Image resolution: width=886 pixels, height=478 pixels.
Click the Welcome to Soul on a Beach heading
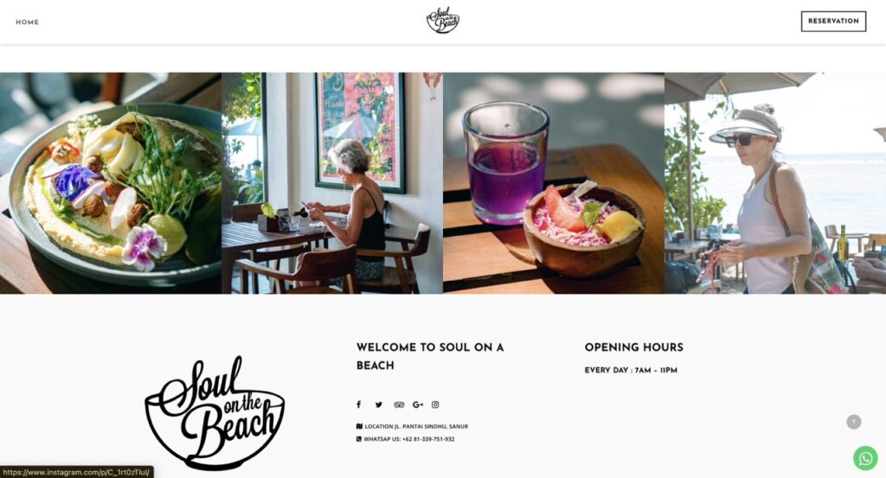pyautogui.click(x=430, y=356)
